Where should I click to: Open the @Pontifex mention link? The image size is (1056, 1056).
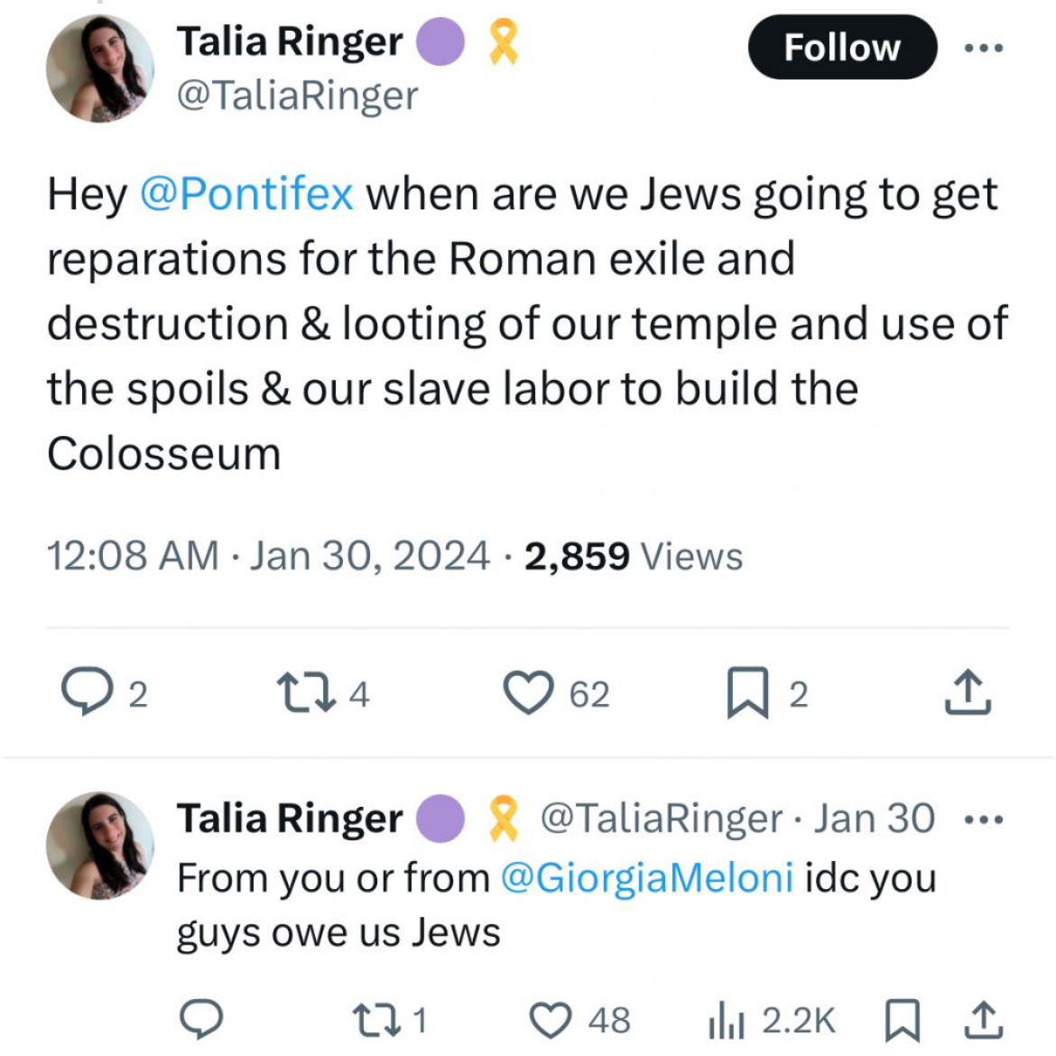(246, 195)
